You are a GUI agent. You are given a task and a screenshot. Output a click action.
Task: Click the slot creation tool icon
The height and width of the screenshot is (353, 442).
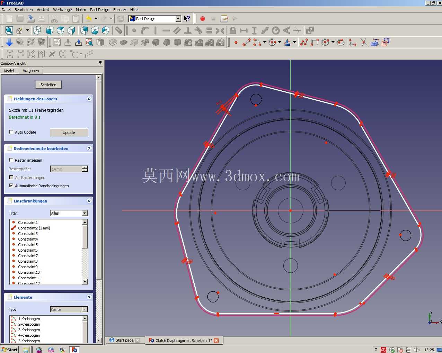(341, 42)
